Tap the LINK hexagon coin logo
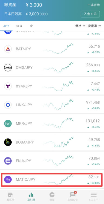 pos(8,105)
